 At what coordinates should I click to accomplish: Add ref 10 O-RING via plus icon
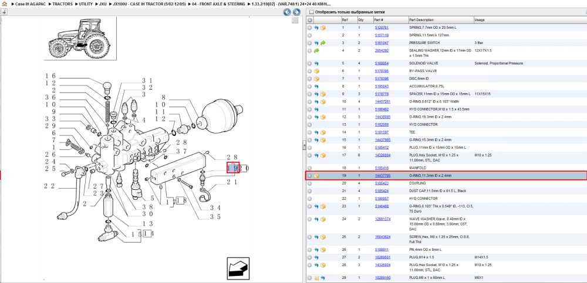point(309,101)
